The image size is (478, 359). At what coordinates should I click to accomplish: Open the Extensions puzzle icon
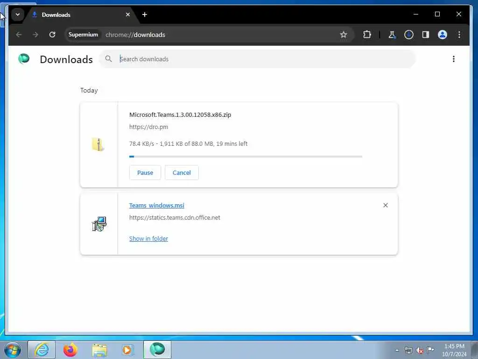[x=367, y=35]
